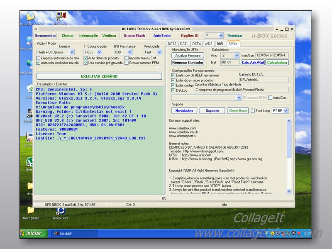Select the UFSx tab

click(233, 44)
